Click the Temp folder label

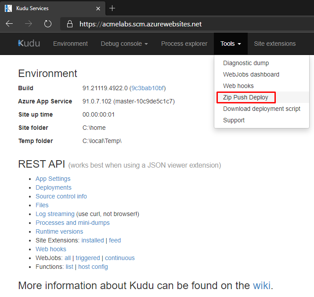click(36, 141)
